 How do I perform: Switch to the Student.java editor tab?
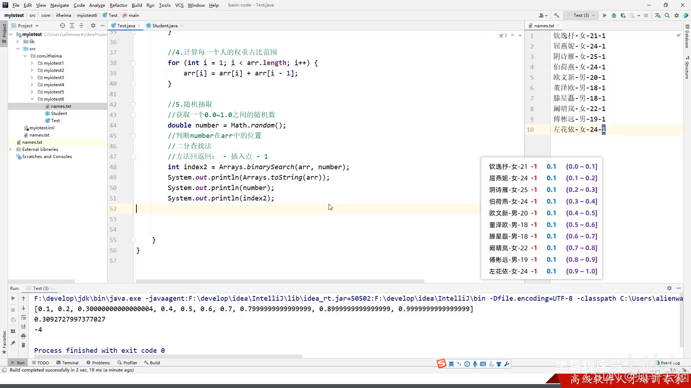pyautogui.click(x=164, y=26)
